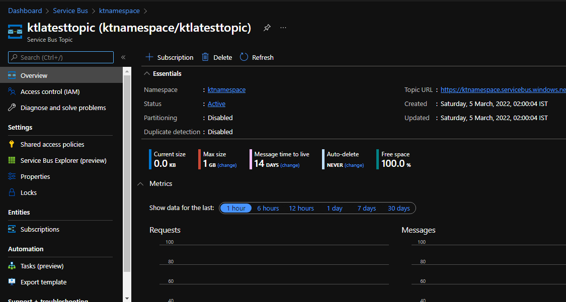Click the pin to dashboard icon
The height and width of the screenshot is (302, 566).
tap(267, 28)
